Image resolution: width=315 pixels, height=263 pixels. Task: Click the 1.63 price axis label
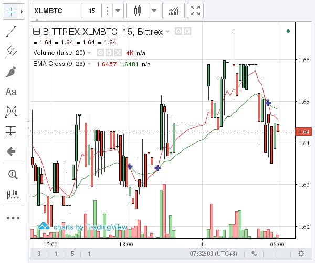tap(304, 185)
